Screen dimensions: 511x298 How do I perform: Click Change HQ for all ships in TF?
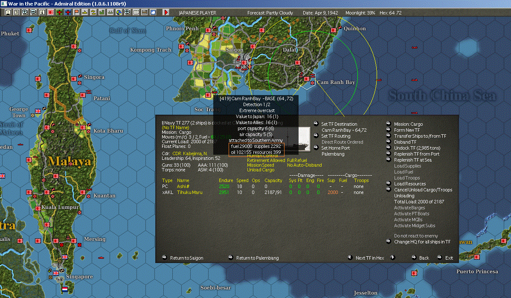click(x=422, y=242)
